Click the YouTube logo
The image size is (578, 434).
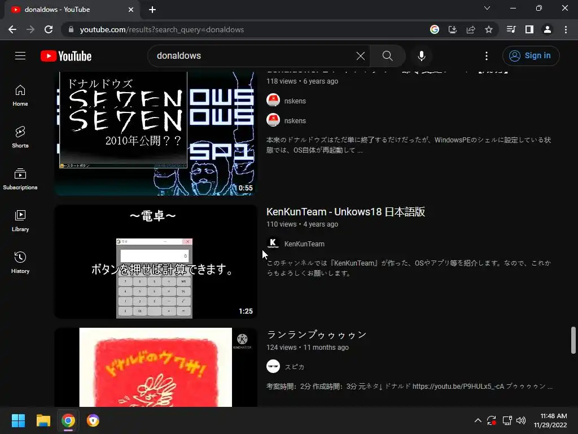pos(66,56)
